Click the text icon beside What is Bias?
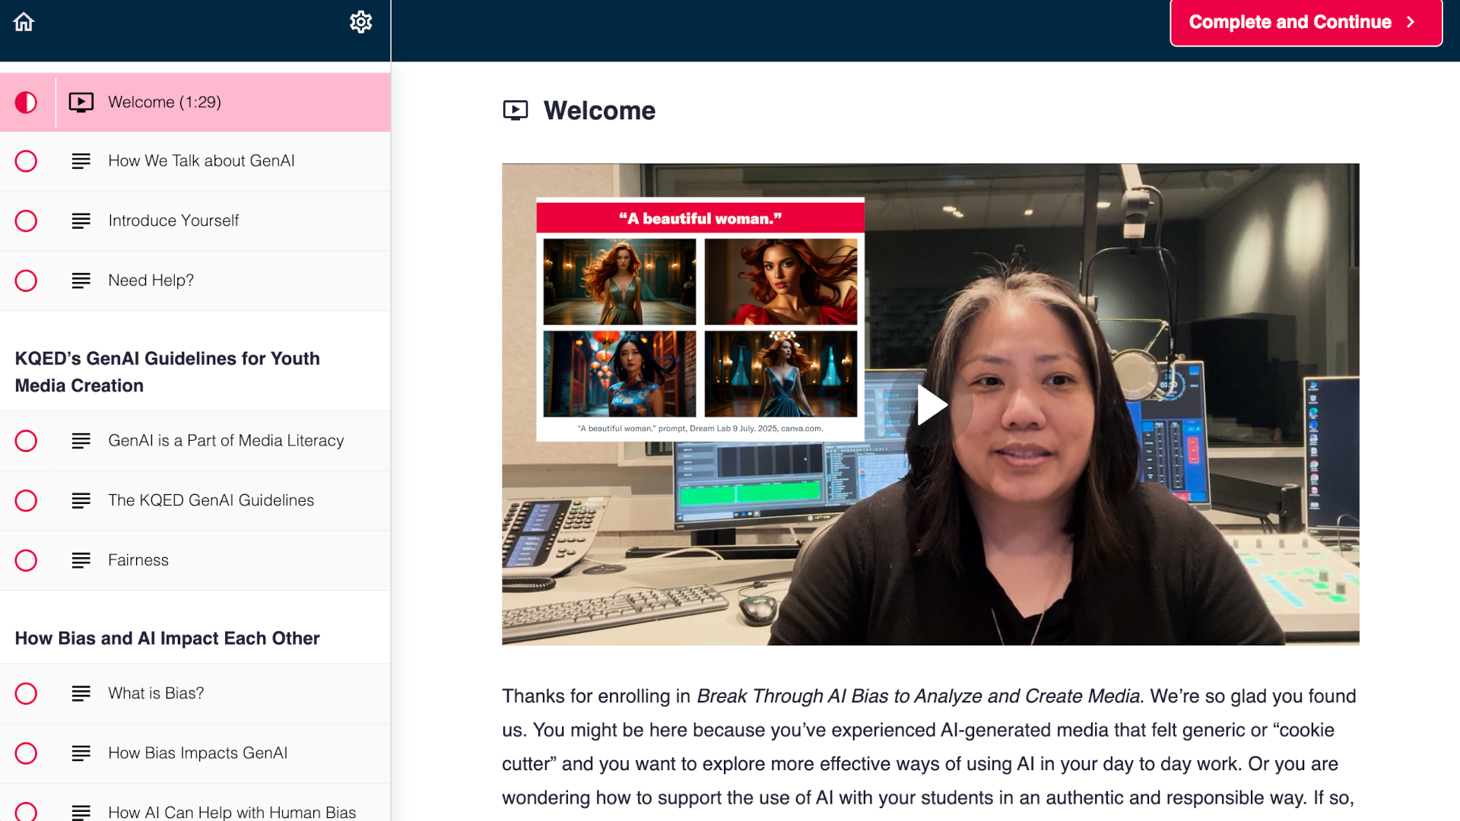The width and height of the screenshot is (1460, 821). (x=81, y=693)
